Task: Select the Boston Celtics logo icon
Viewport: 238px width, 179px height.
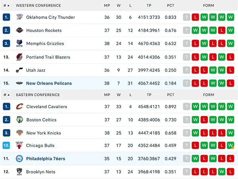Action: [x=19, y=120]
